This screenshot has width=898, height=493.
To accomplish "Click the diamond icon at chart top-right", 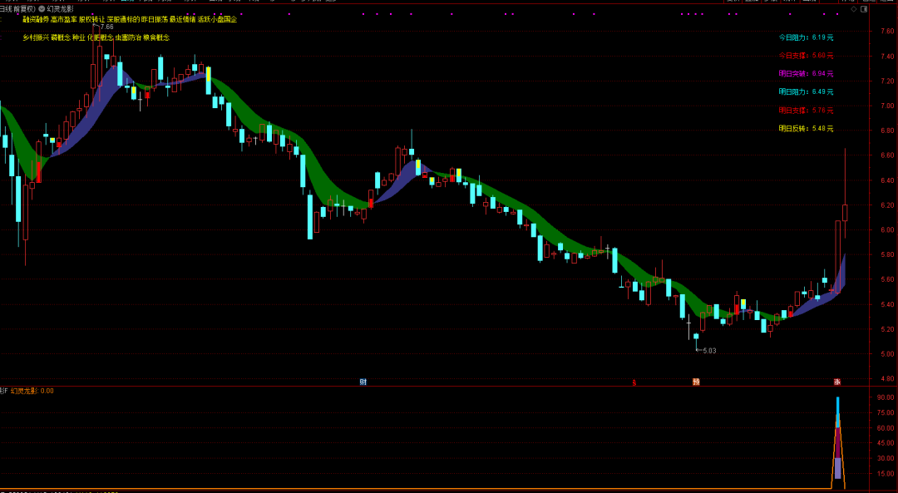I will click(x=854, y=9).
